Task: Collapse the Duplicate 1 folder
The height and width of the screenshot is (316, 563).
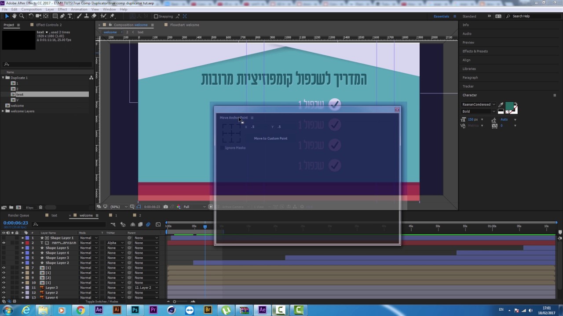Action: click(3, 78)
